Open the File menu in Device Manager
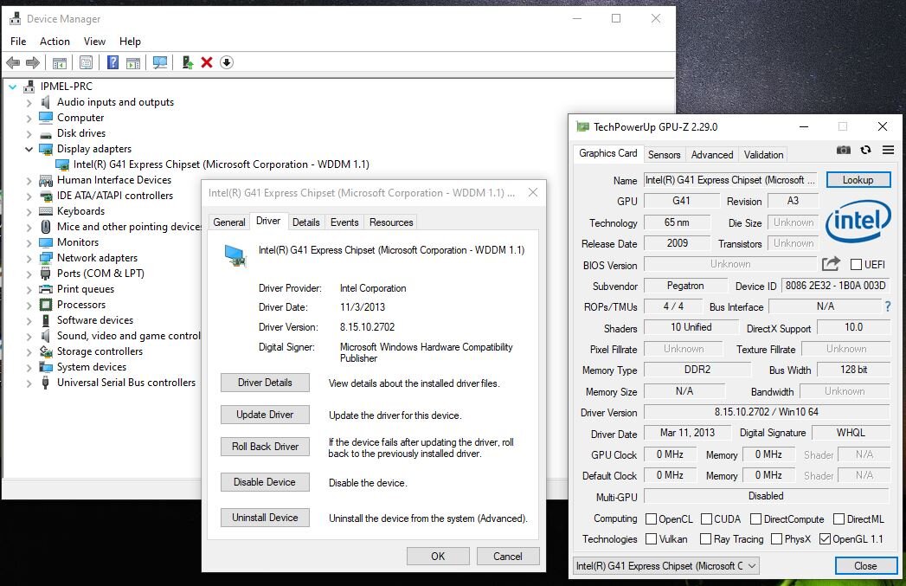This screenshot has width=906, height=586. pos(18,41)
